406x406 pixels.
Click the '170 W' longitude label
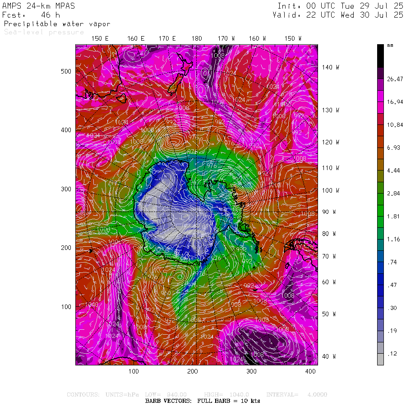click(226, 39)
